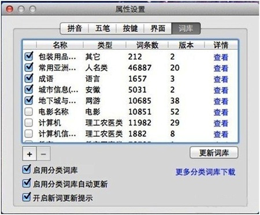Click 查看 link for 计算机 row
The width and height of the screenshot is (260, 215).
(221, 123)
